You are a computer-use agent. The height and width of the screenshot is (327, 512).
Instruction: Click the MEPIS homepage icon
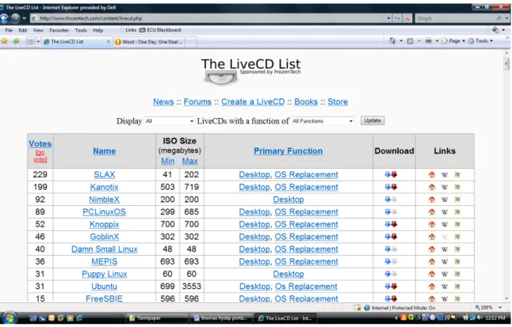(432, 262)
